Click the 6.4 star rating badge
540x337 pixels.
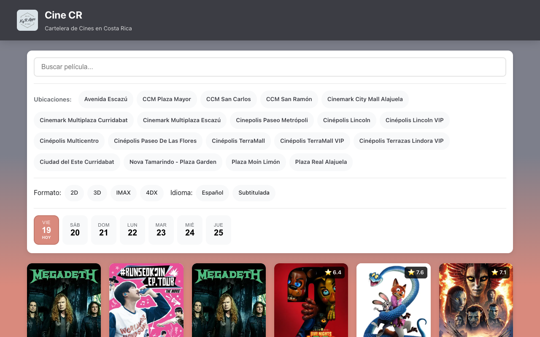point(332,273)
